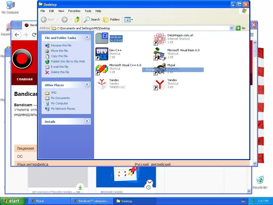Viewport: 273px width, 205px height.
Task: Click the reload icon in Bandicam browser window
Action: click(34, 35)
